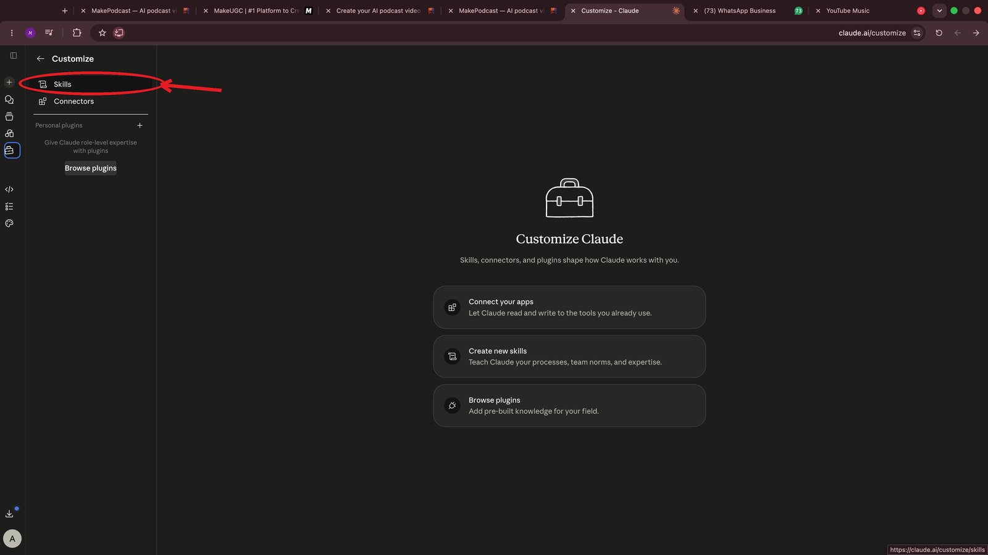The image size is (988, 555).
Task: Close the Customize - Claude tab
Action: point(573,10)
